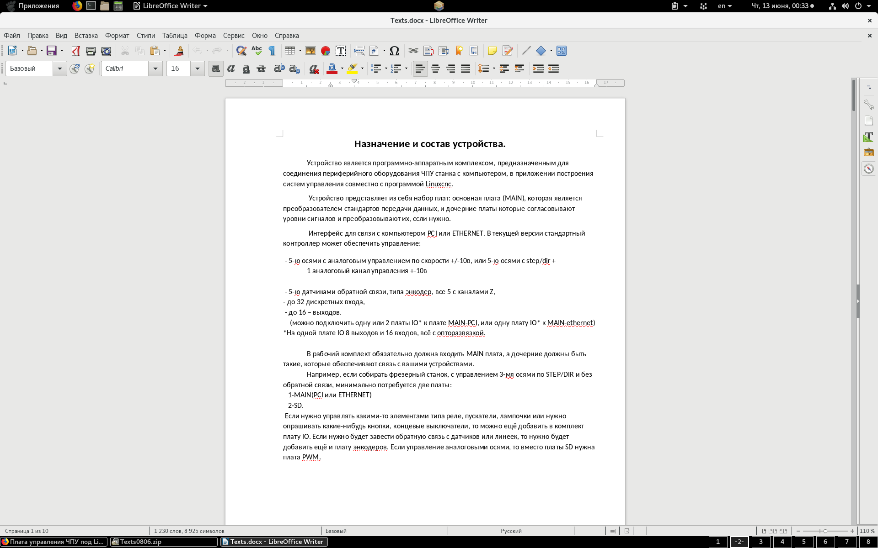Enable justified paragraph alignment
The height and width of the screenshot is (548, 878).
[466, 68]
